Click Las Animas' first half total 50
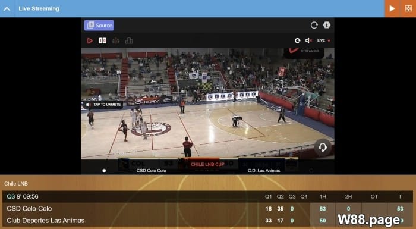Screen dimensions: 416x229 (x=323, y=221)
